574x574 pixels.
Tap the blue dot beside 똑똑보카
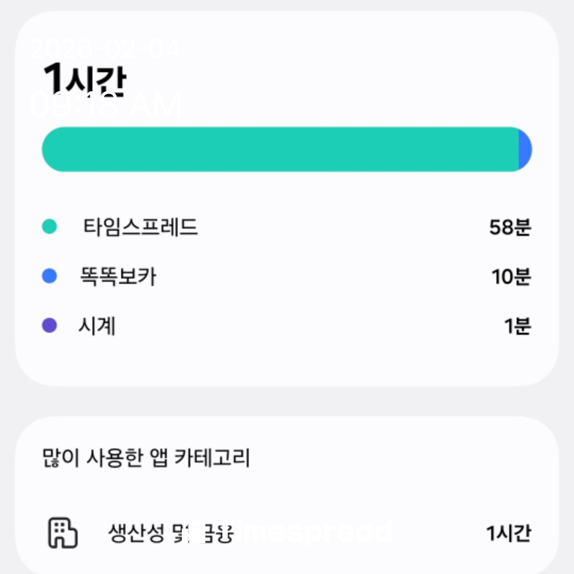[49, 276]
